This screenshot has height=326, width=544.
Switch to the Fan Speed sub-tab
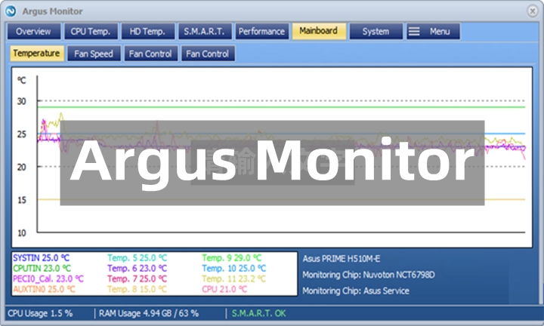point(94,54)
